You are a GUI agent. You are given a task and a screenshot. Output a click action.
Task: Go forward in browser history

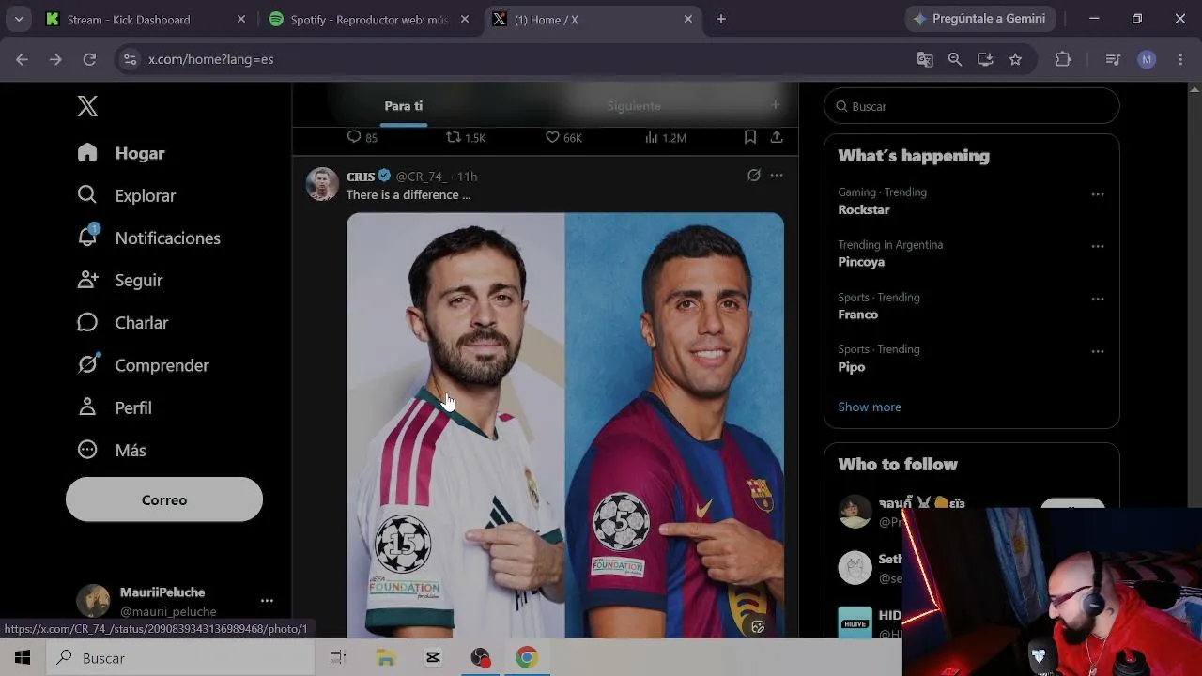tap(55, 59)
